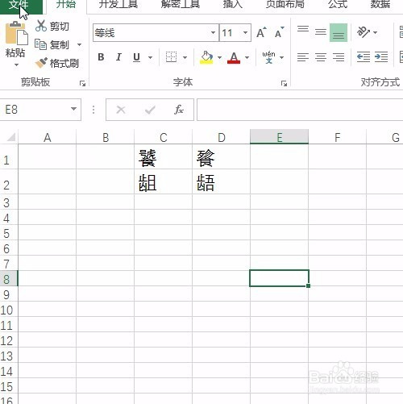Screen dimensions: 403x404
Task: Click the Select All corner triangle
Action: [11, 137]
